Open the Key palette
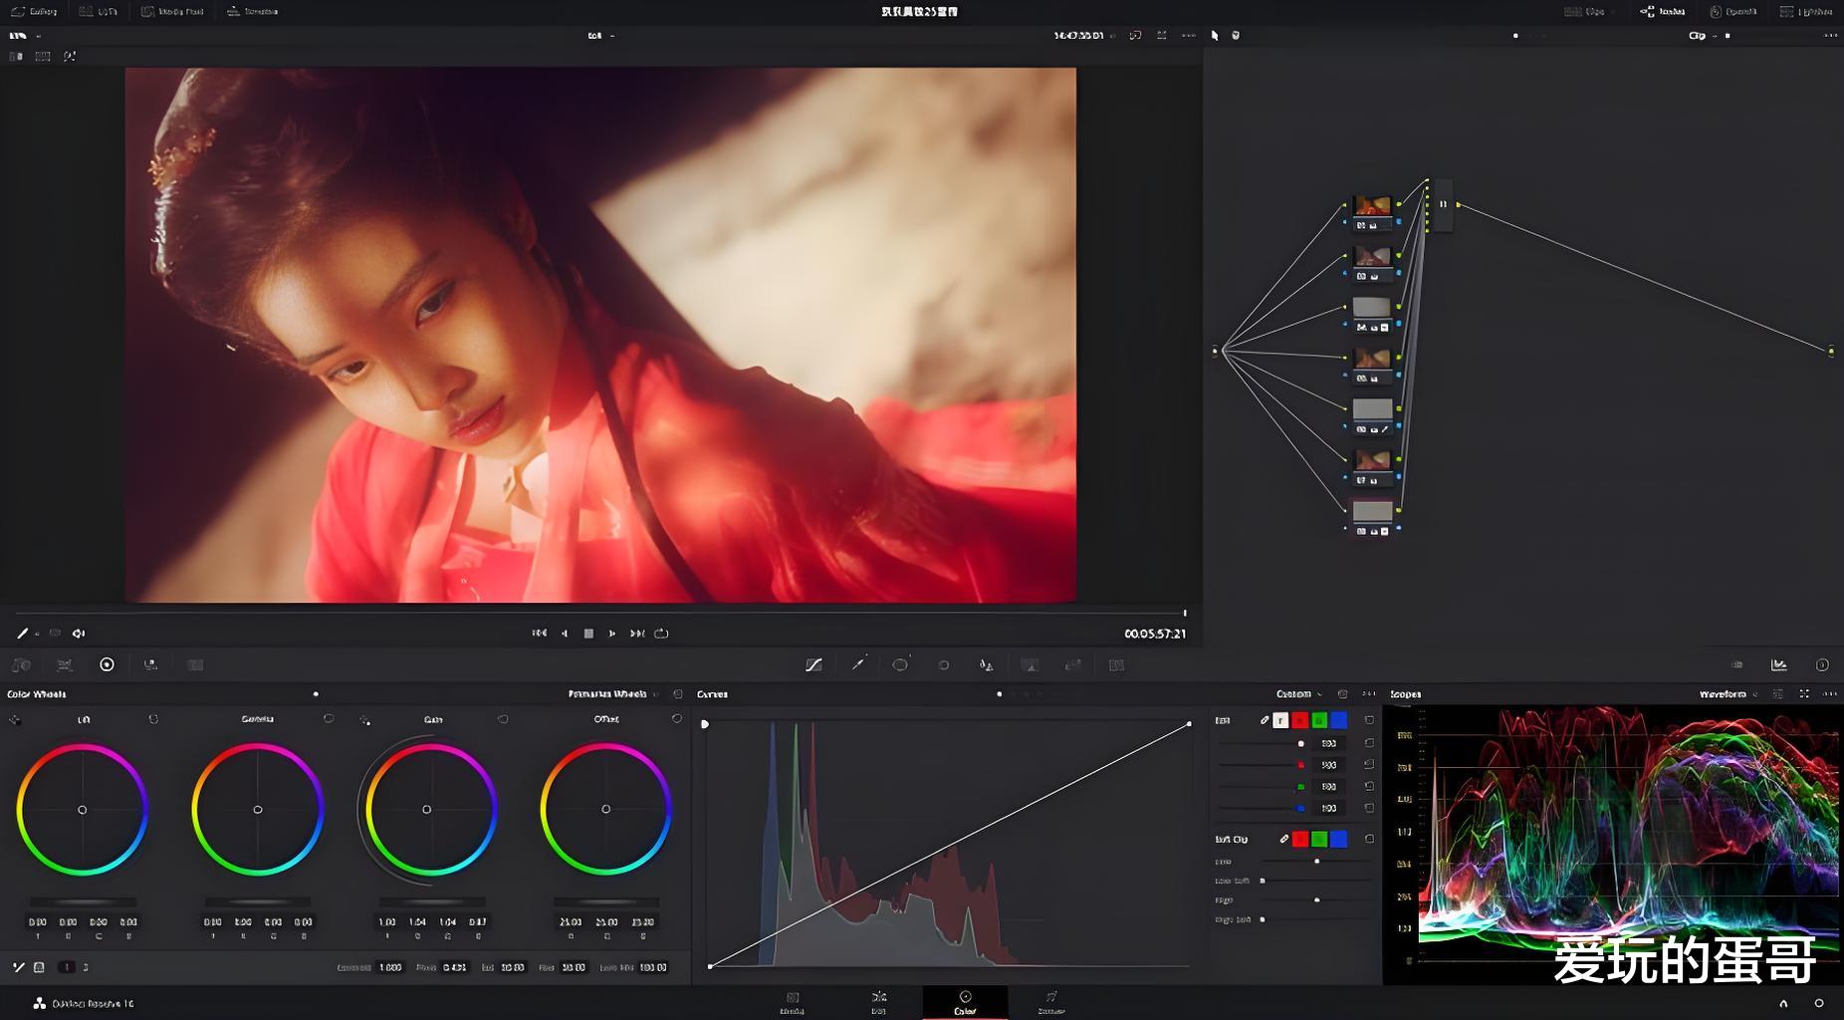 pyautogui.click(x=1030, y=664)
